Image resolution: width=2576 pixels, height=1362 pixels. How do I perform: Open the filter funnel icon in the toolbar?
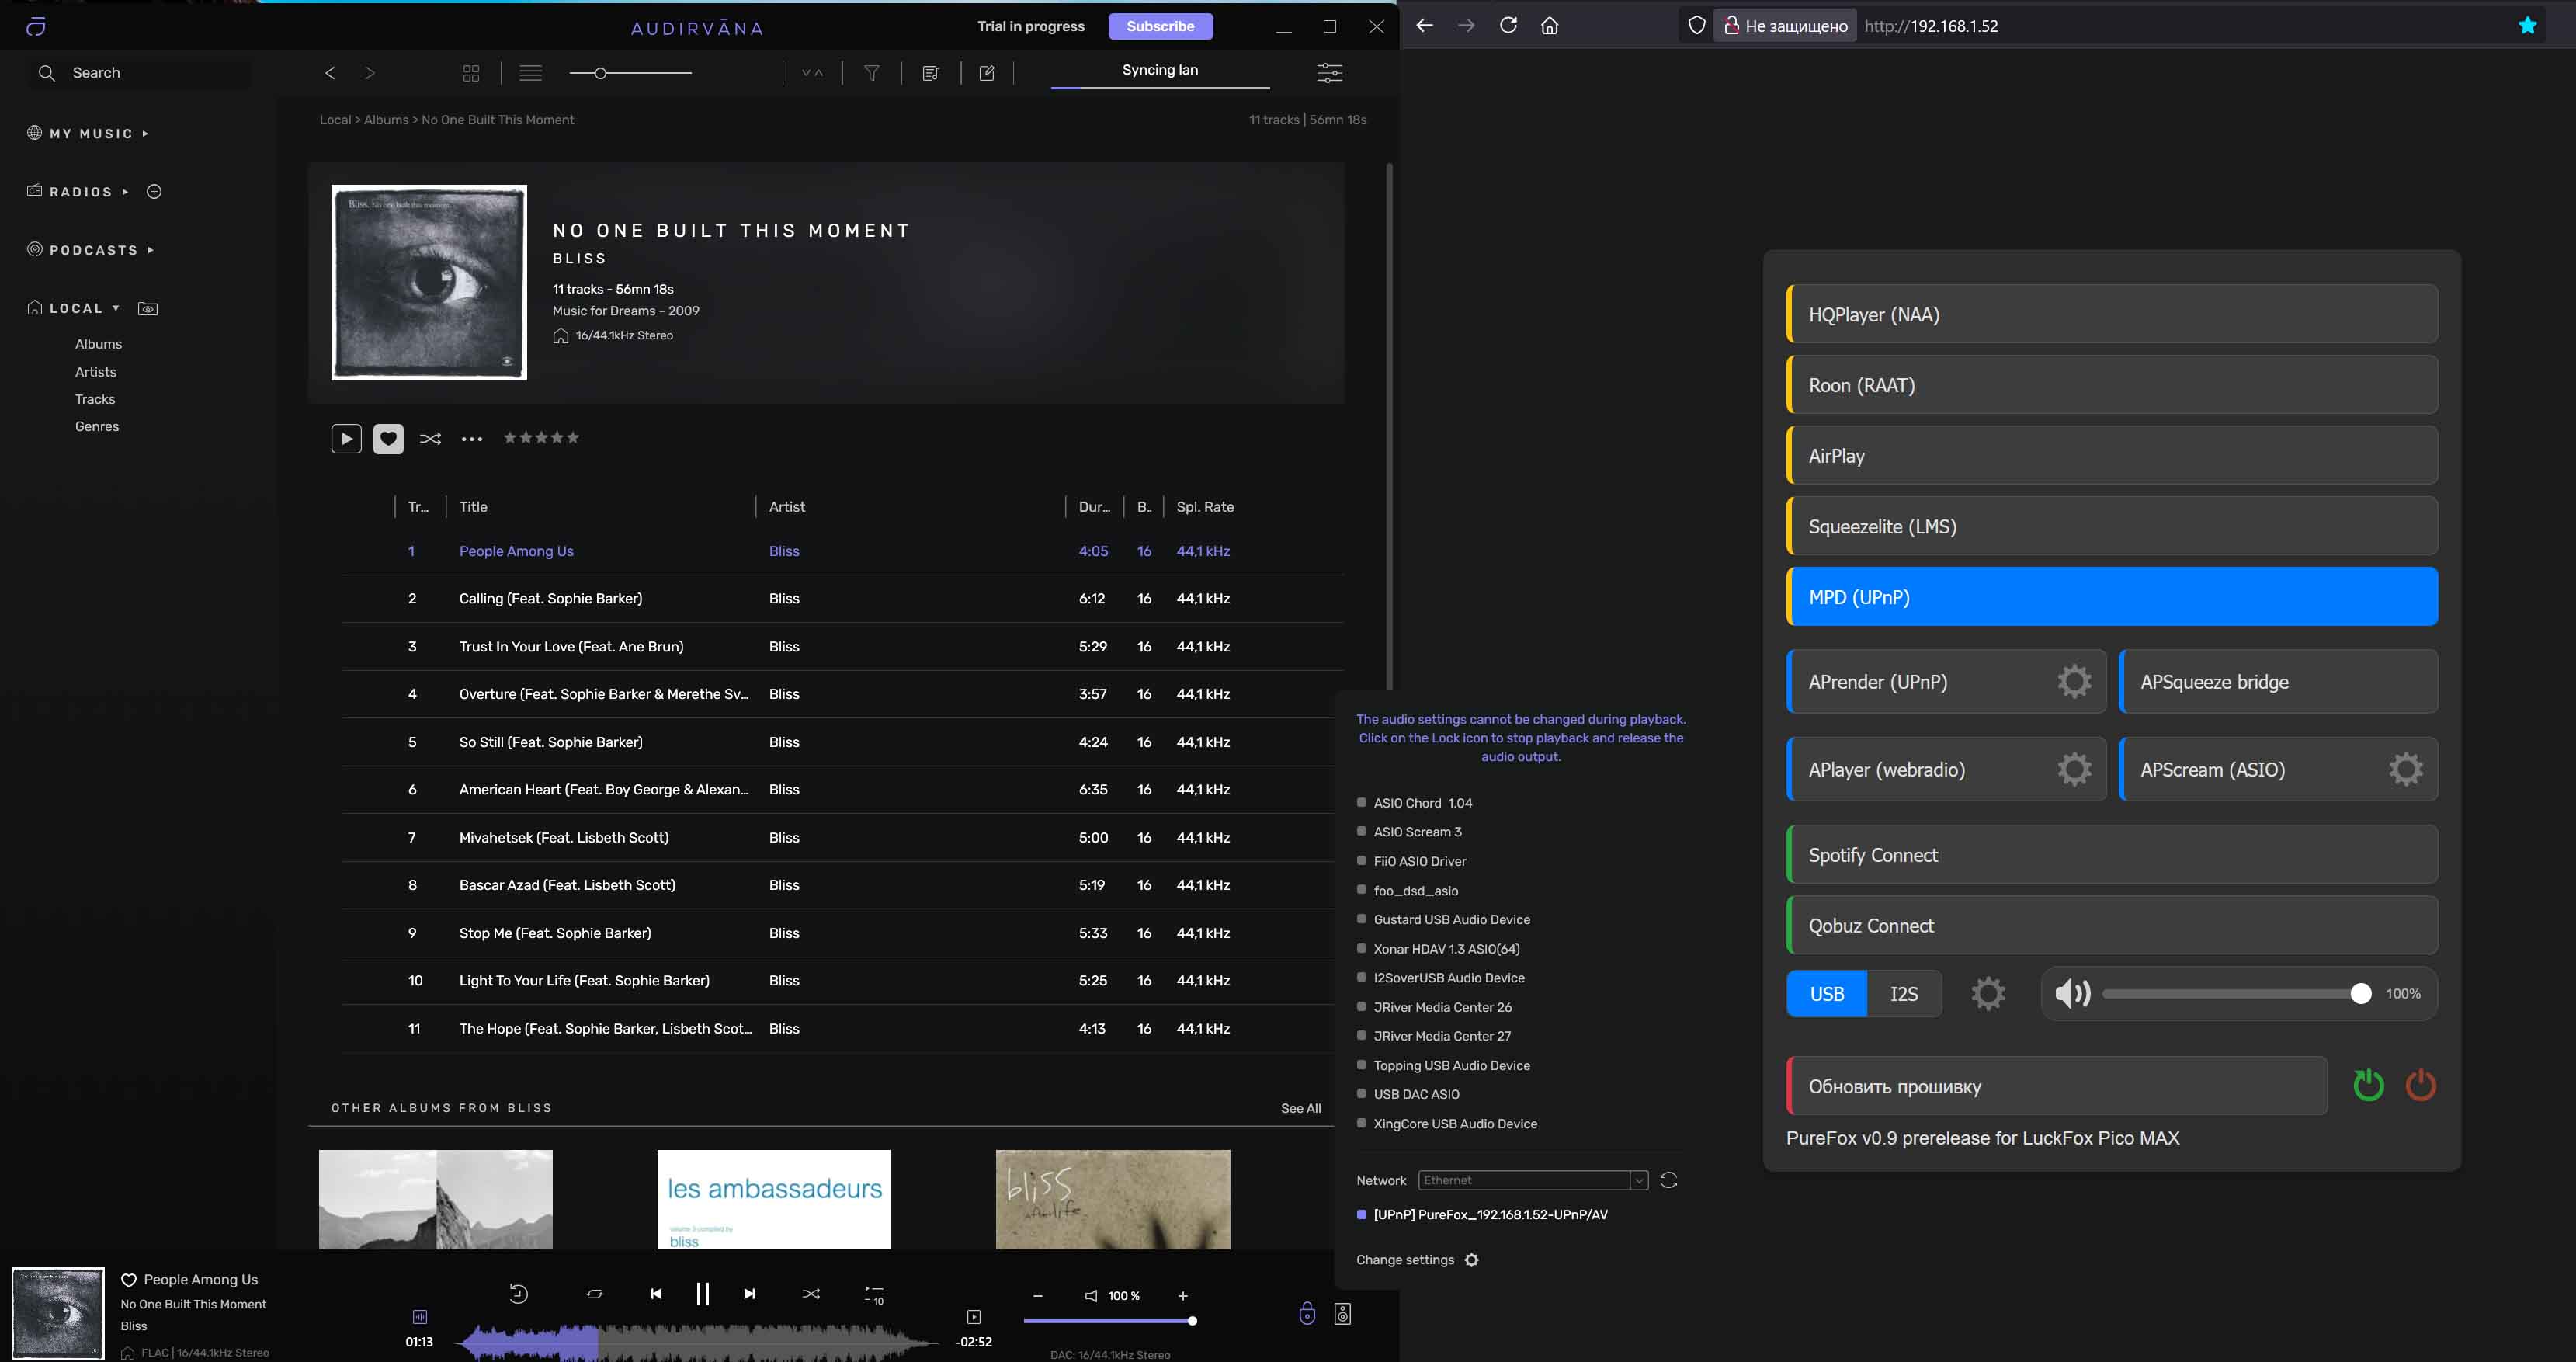(871, 73)
